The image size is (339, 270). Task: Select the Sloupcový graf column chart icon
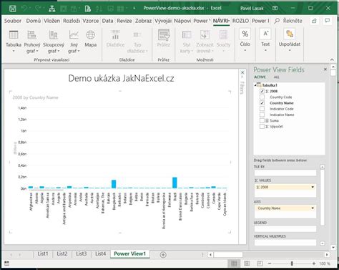point(53,35)
